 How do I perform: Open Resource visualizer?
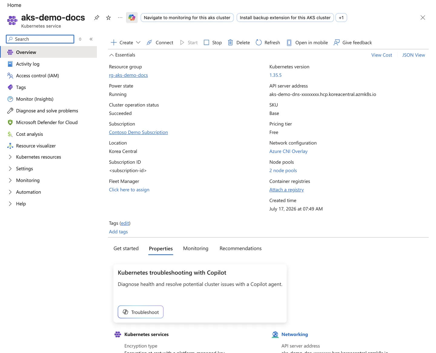click(x=48, y=146)
